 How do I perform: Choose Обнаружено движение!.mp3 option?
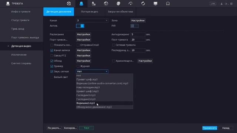pyautogui.click(x=104, y=107)
